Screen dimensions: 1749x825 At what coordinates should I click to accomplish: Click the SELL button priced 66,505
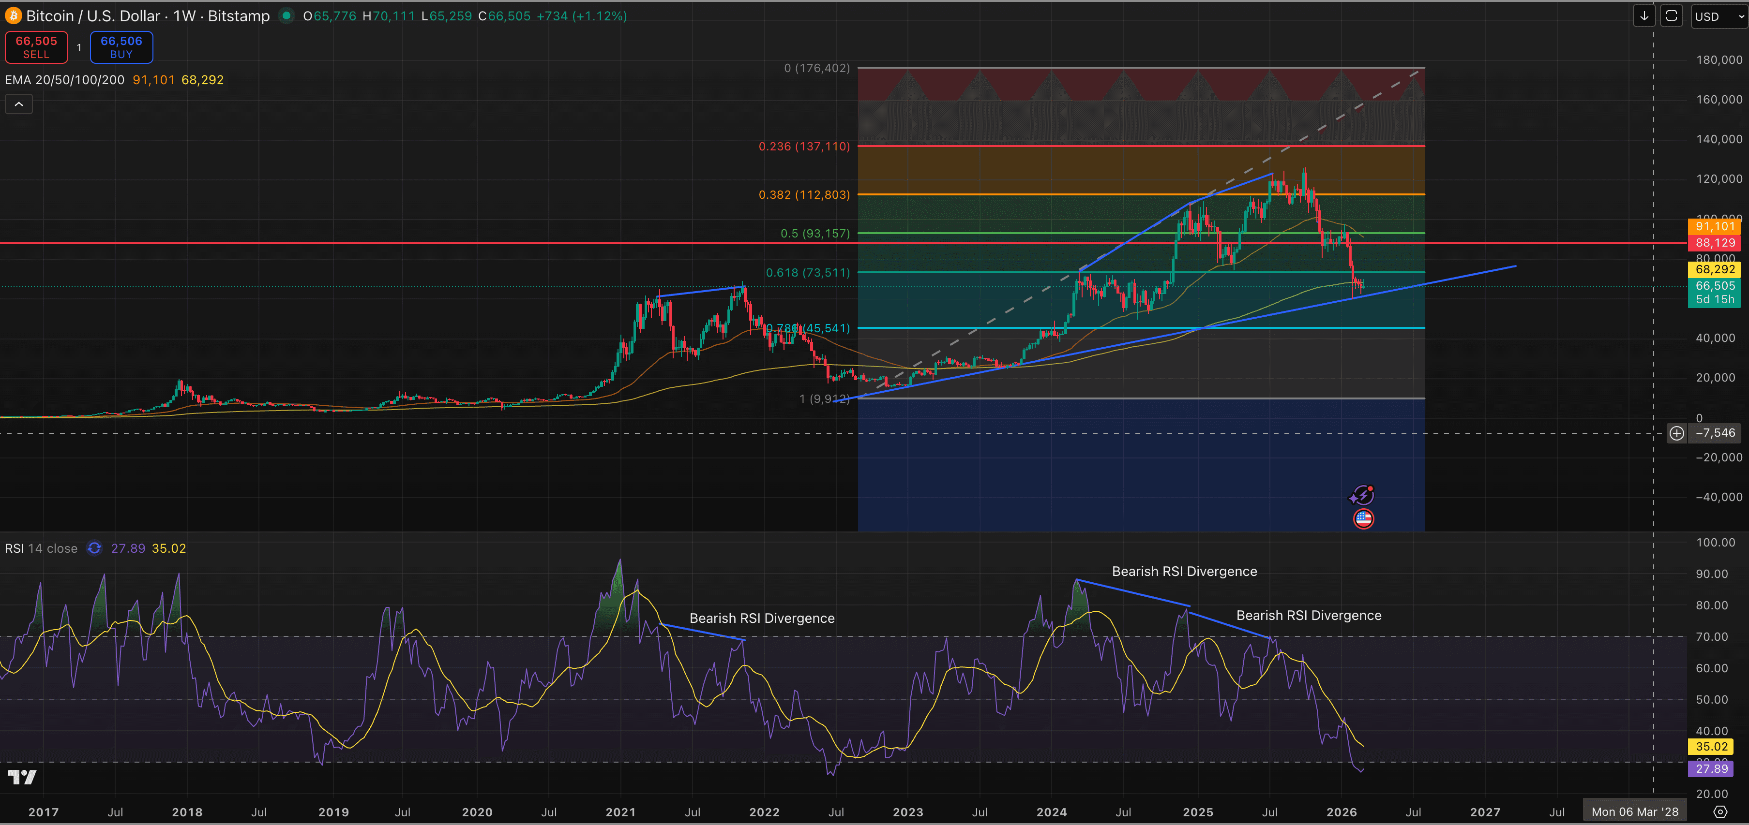pos(35,47)
